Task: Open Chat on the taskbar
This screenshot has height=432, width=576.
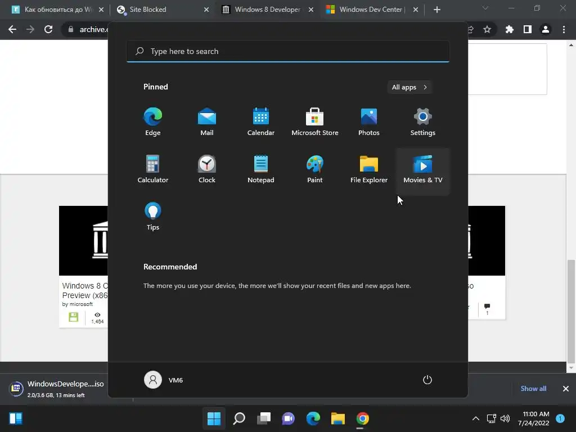Action: [289, 418]
